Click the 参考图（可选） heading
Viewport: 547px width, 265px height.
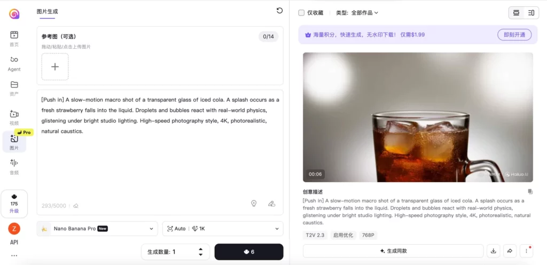pyautogui.click(x=59, y=37)
